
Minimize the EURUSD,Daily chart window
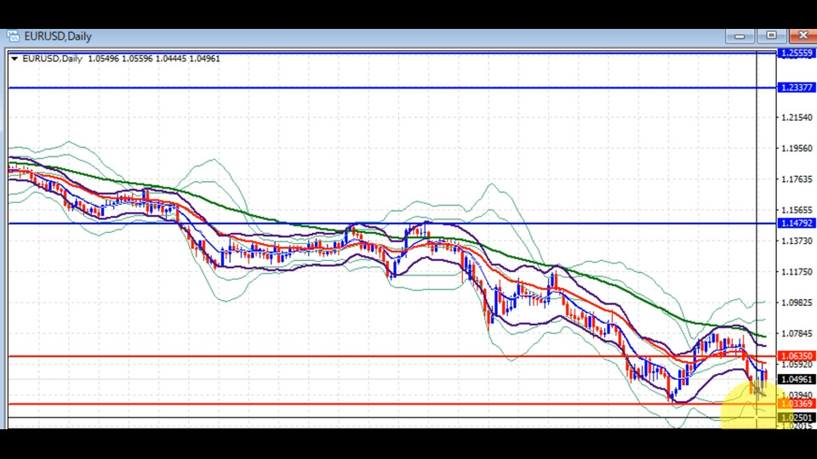point(740,36)
